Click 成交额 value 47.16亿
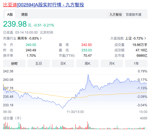This screenshot has width=150, height=132. [141, 50]
